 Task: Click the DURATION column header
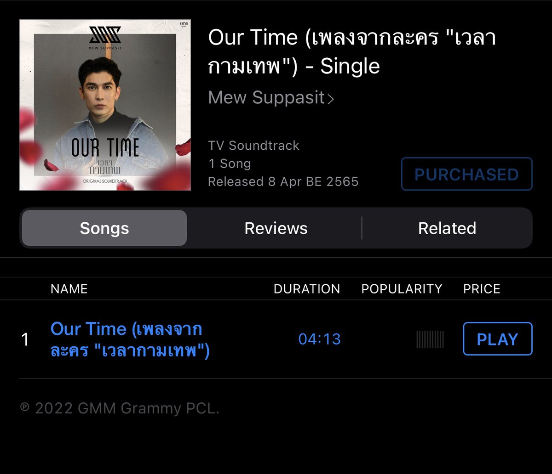[x=307, y=289]
